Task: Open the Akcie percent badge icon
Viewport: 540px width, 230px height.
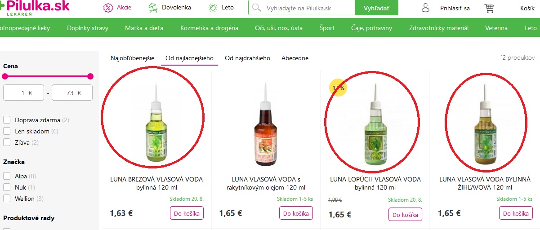Action: click(108, 8)
